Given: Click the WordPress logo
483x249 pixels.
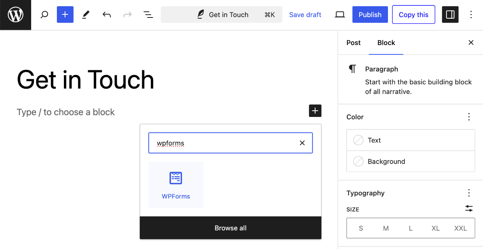Looking at the screenshot, I should (x=15, y=15).
